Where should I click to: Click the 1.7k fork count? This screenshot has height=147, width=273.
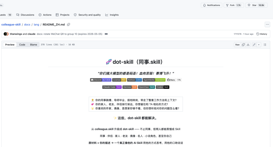point(239,5)
